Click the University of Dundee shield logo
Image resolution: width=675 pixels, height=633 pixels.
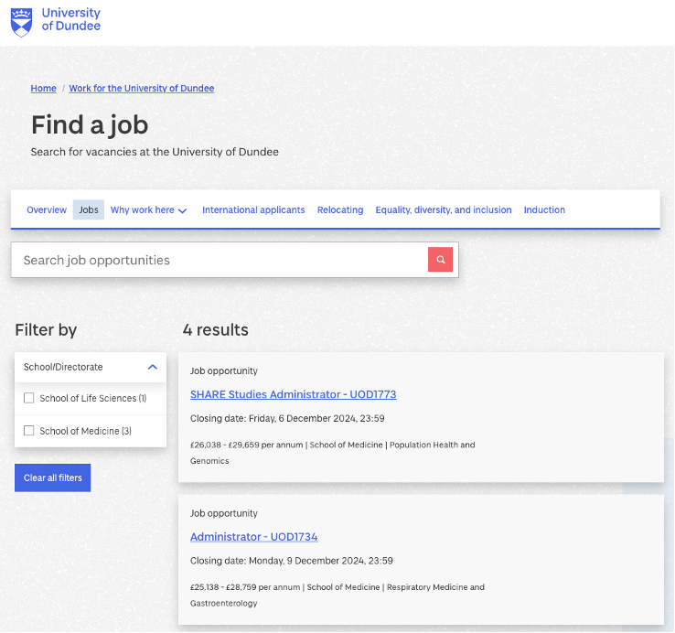click(20, 21)
